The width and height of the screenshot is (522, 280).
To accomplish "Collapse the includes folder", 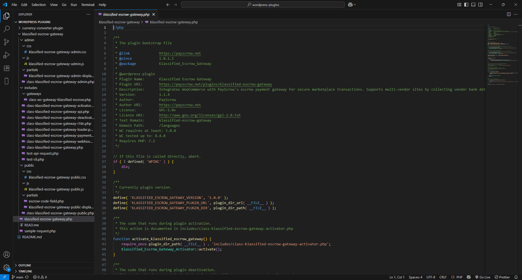I will pyautogui.click(x=31, y=88).
